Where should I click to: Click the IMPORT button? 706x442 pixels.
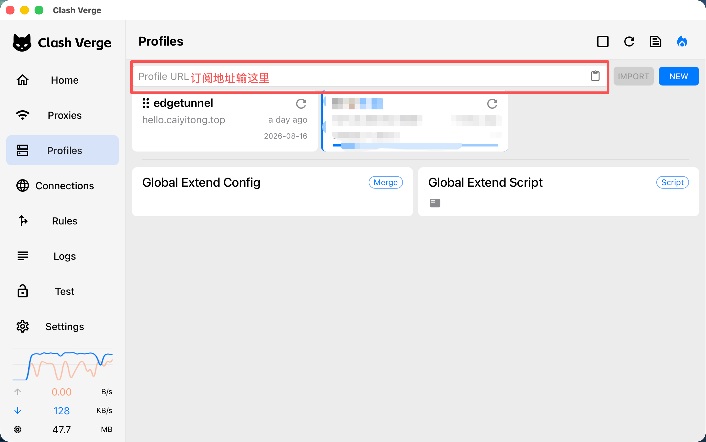[x=633, y=76]
